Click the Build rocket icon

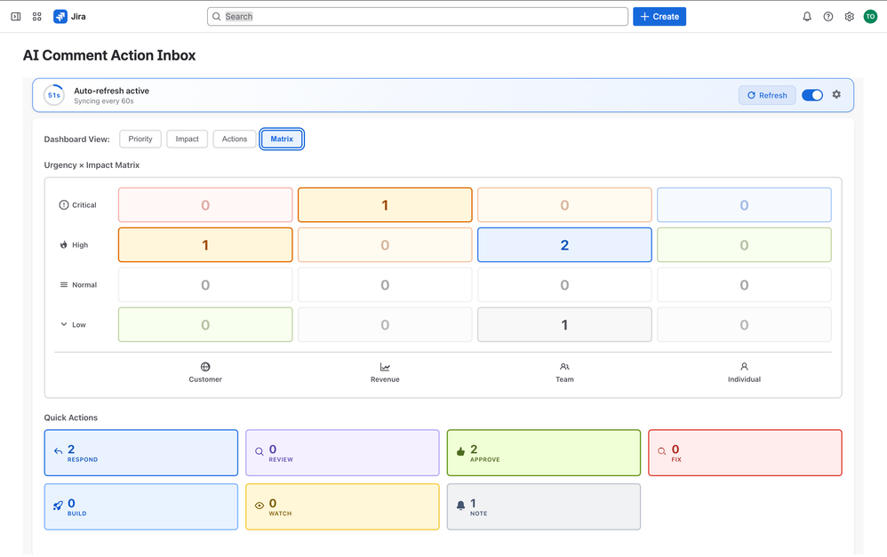pyautogui.click(x=58, y=505)
